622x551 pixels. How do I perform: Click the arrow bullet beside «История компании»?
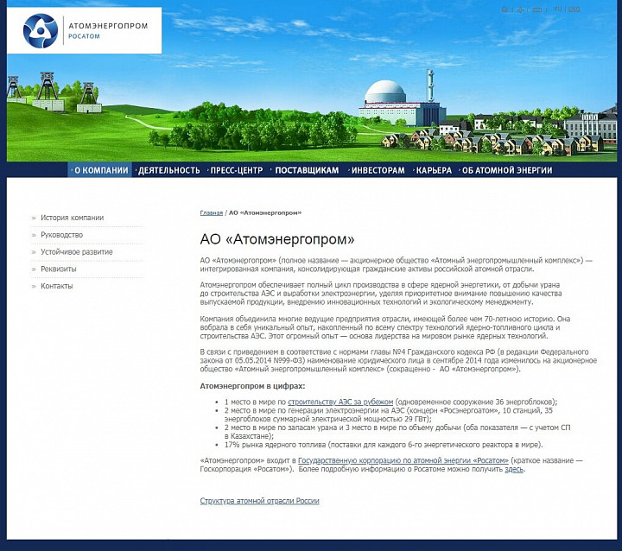[34, 218]
